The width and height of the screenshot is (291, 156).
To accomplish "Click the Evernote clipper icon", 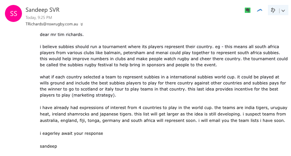I will pyautogui.click(x=247, y=11).
